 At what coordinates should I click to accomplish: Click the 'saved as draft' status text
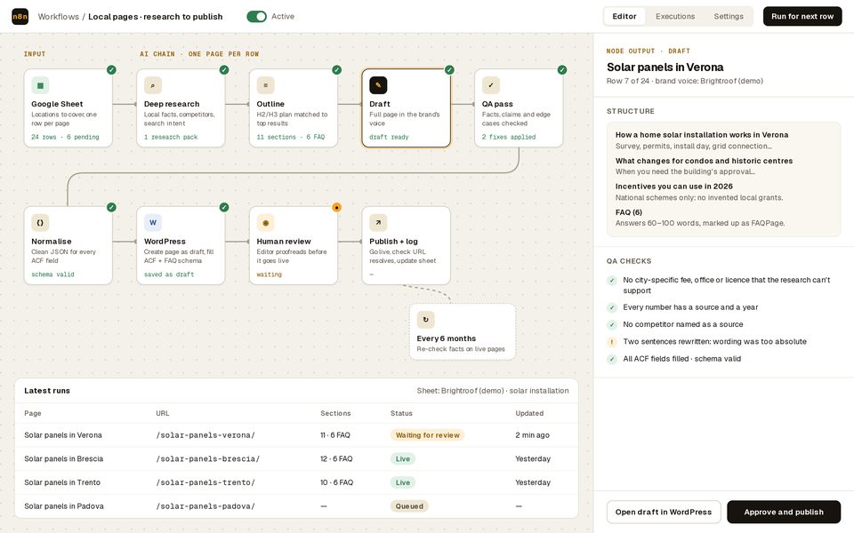pos(169,274)
